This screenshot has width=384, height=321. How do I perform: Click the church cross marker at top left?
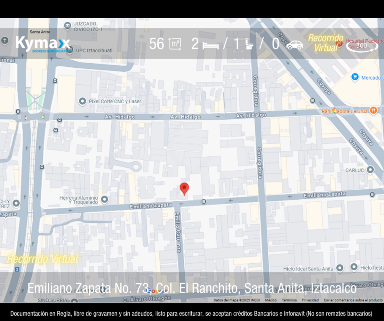4,40
